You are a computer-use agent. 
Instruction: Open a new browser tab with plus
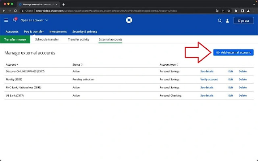click(x=64, y=4)
